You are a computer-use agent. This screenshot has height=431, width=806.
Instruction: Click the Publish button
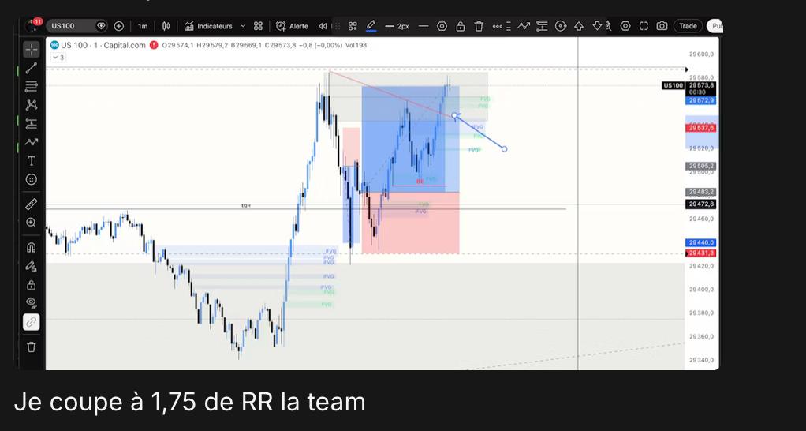tap(715, 26)
